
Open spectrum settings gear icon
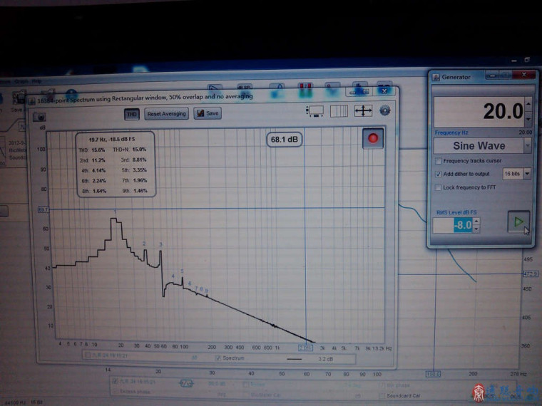pyautogui.click(x=384, y=110)
